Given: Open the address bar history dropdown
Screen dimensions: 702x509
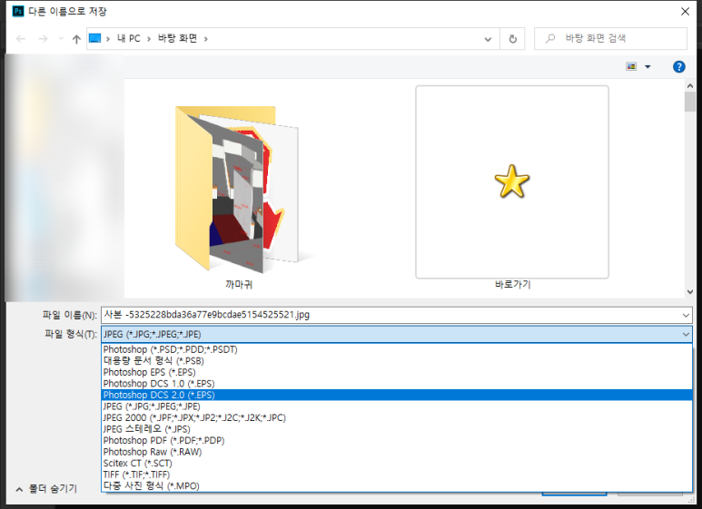Looking at the screenshot, I should [x=488, y=39].
